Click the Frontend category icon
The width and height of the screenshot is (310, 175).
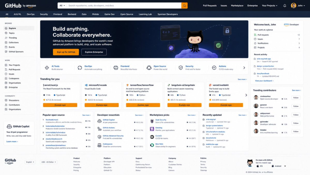(x=116, y=68)
